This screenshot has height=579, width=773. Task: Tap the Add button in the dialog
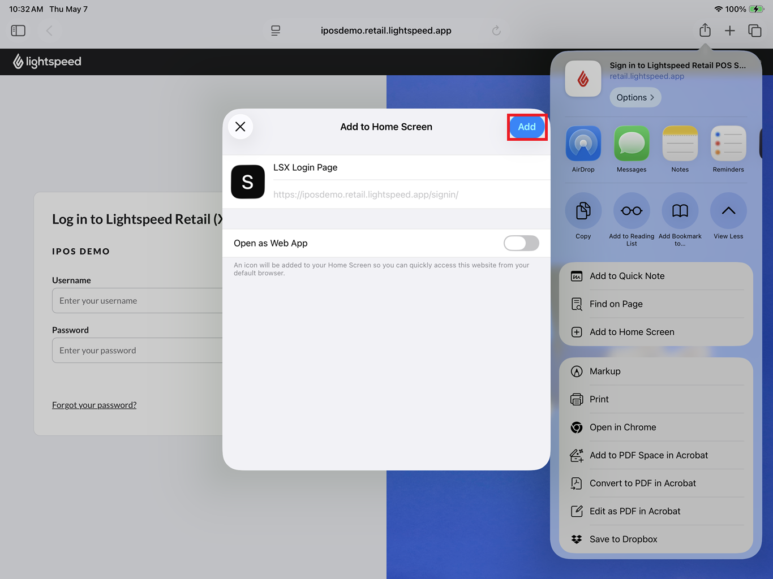point(527,127)
